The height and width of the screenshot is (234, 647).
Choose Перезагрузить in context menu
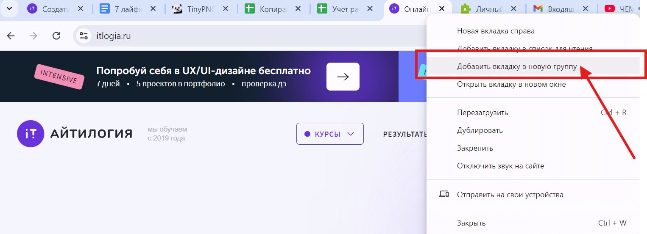[482, 113]
